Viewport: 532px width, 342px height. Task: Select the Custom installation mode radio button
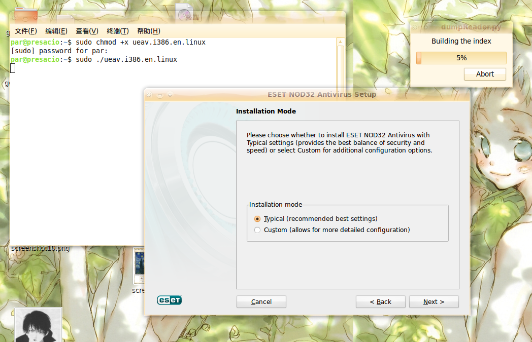(x=257, y=230)
